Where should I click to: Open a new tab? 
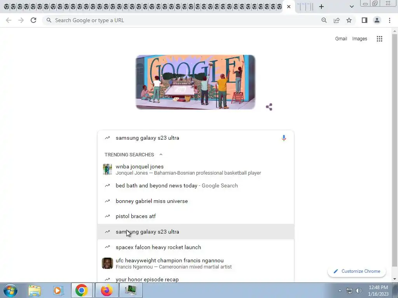tap(321, 7)
